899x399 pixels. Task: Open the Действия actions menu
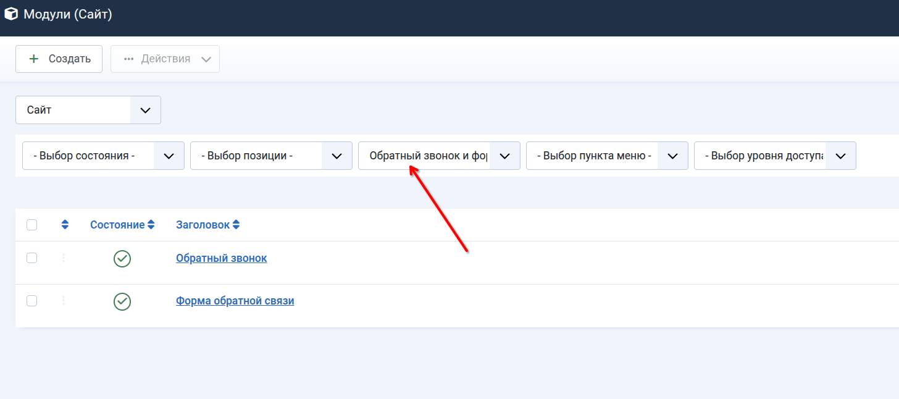[x=165, y=59]
